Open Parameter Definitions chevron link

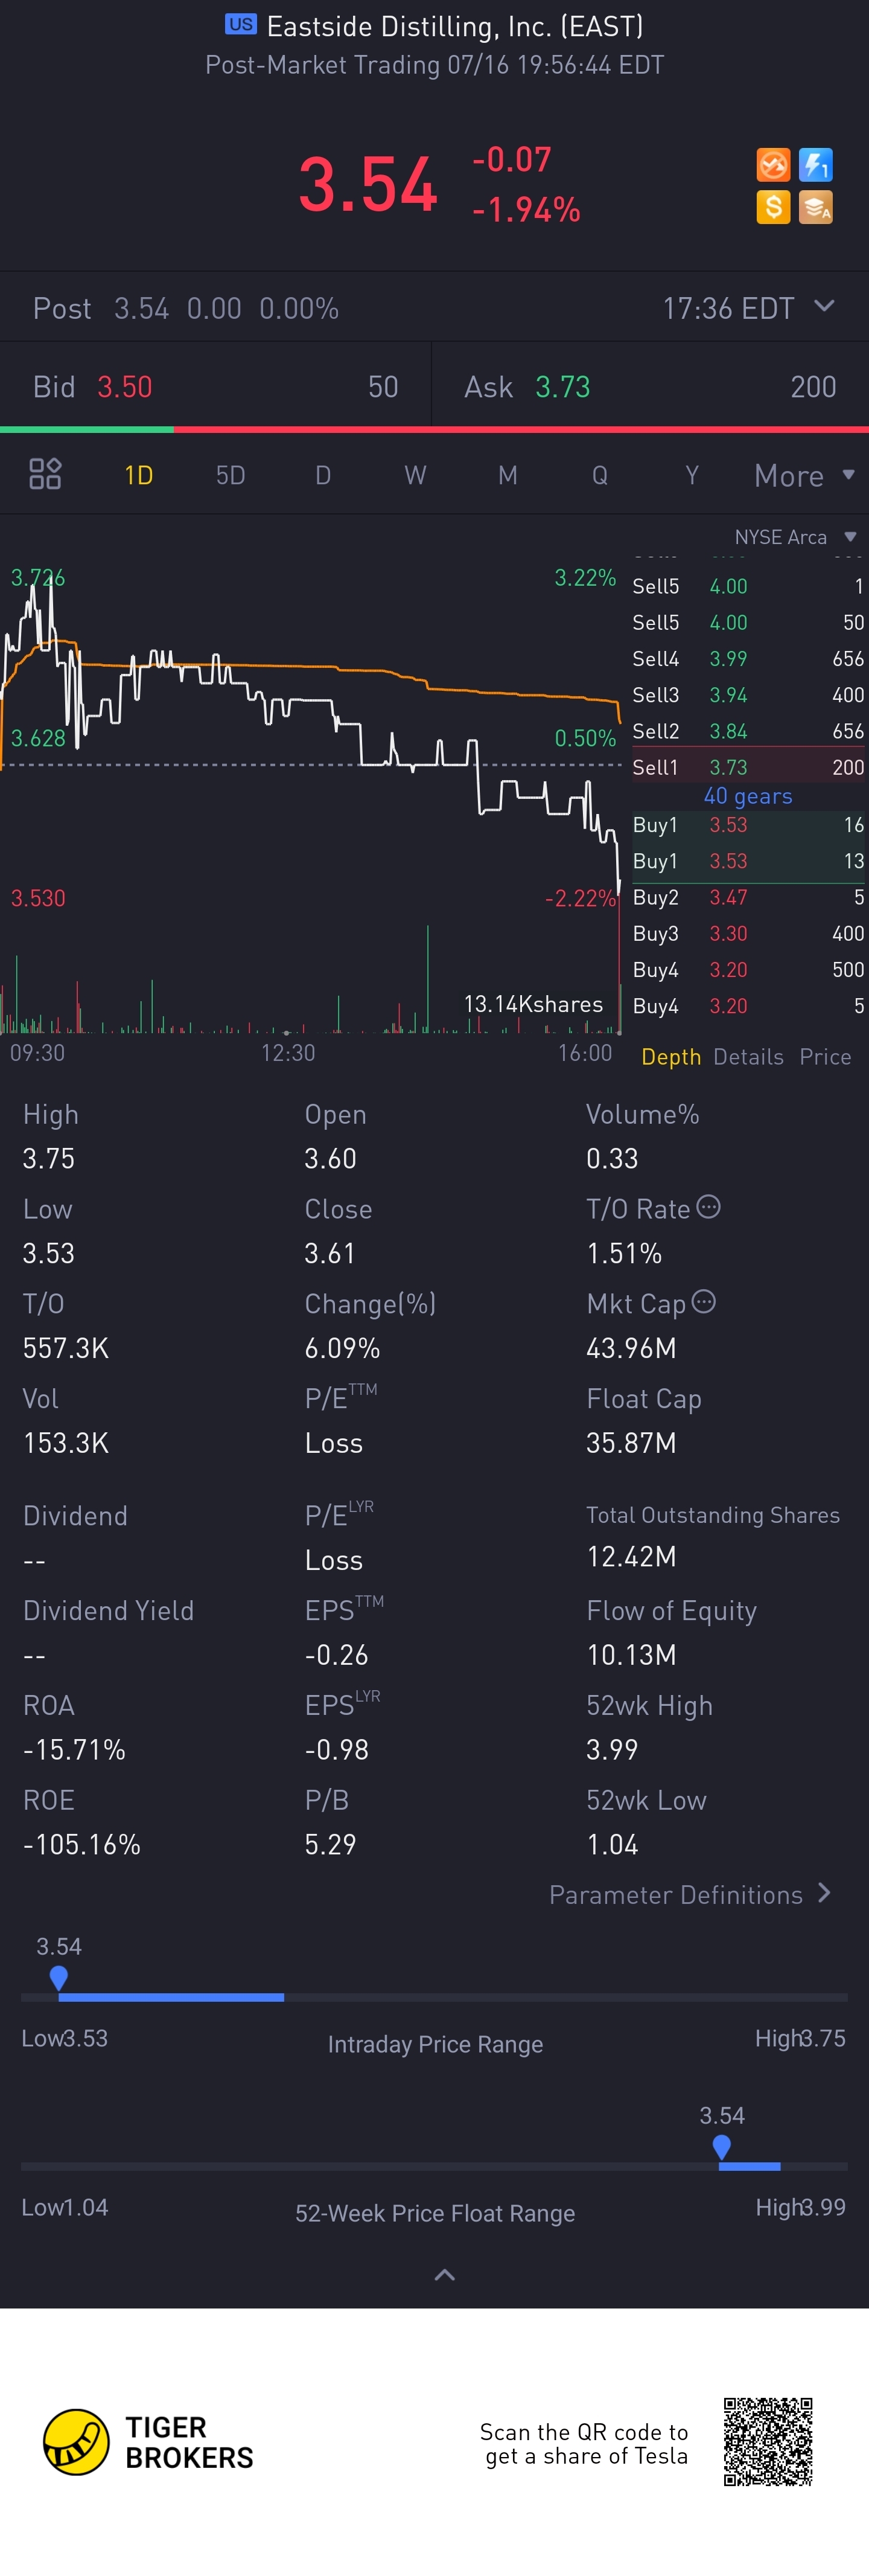point(690,1894)
